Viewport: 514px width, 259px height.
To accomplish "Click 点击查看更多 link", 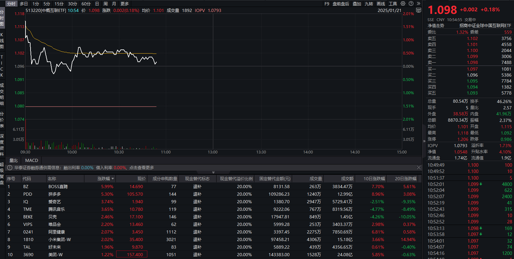I will point(142,168).
